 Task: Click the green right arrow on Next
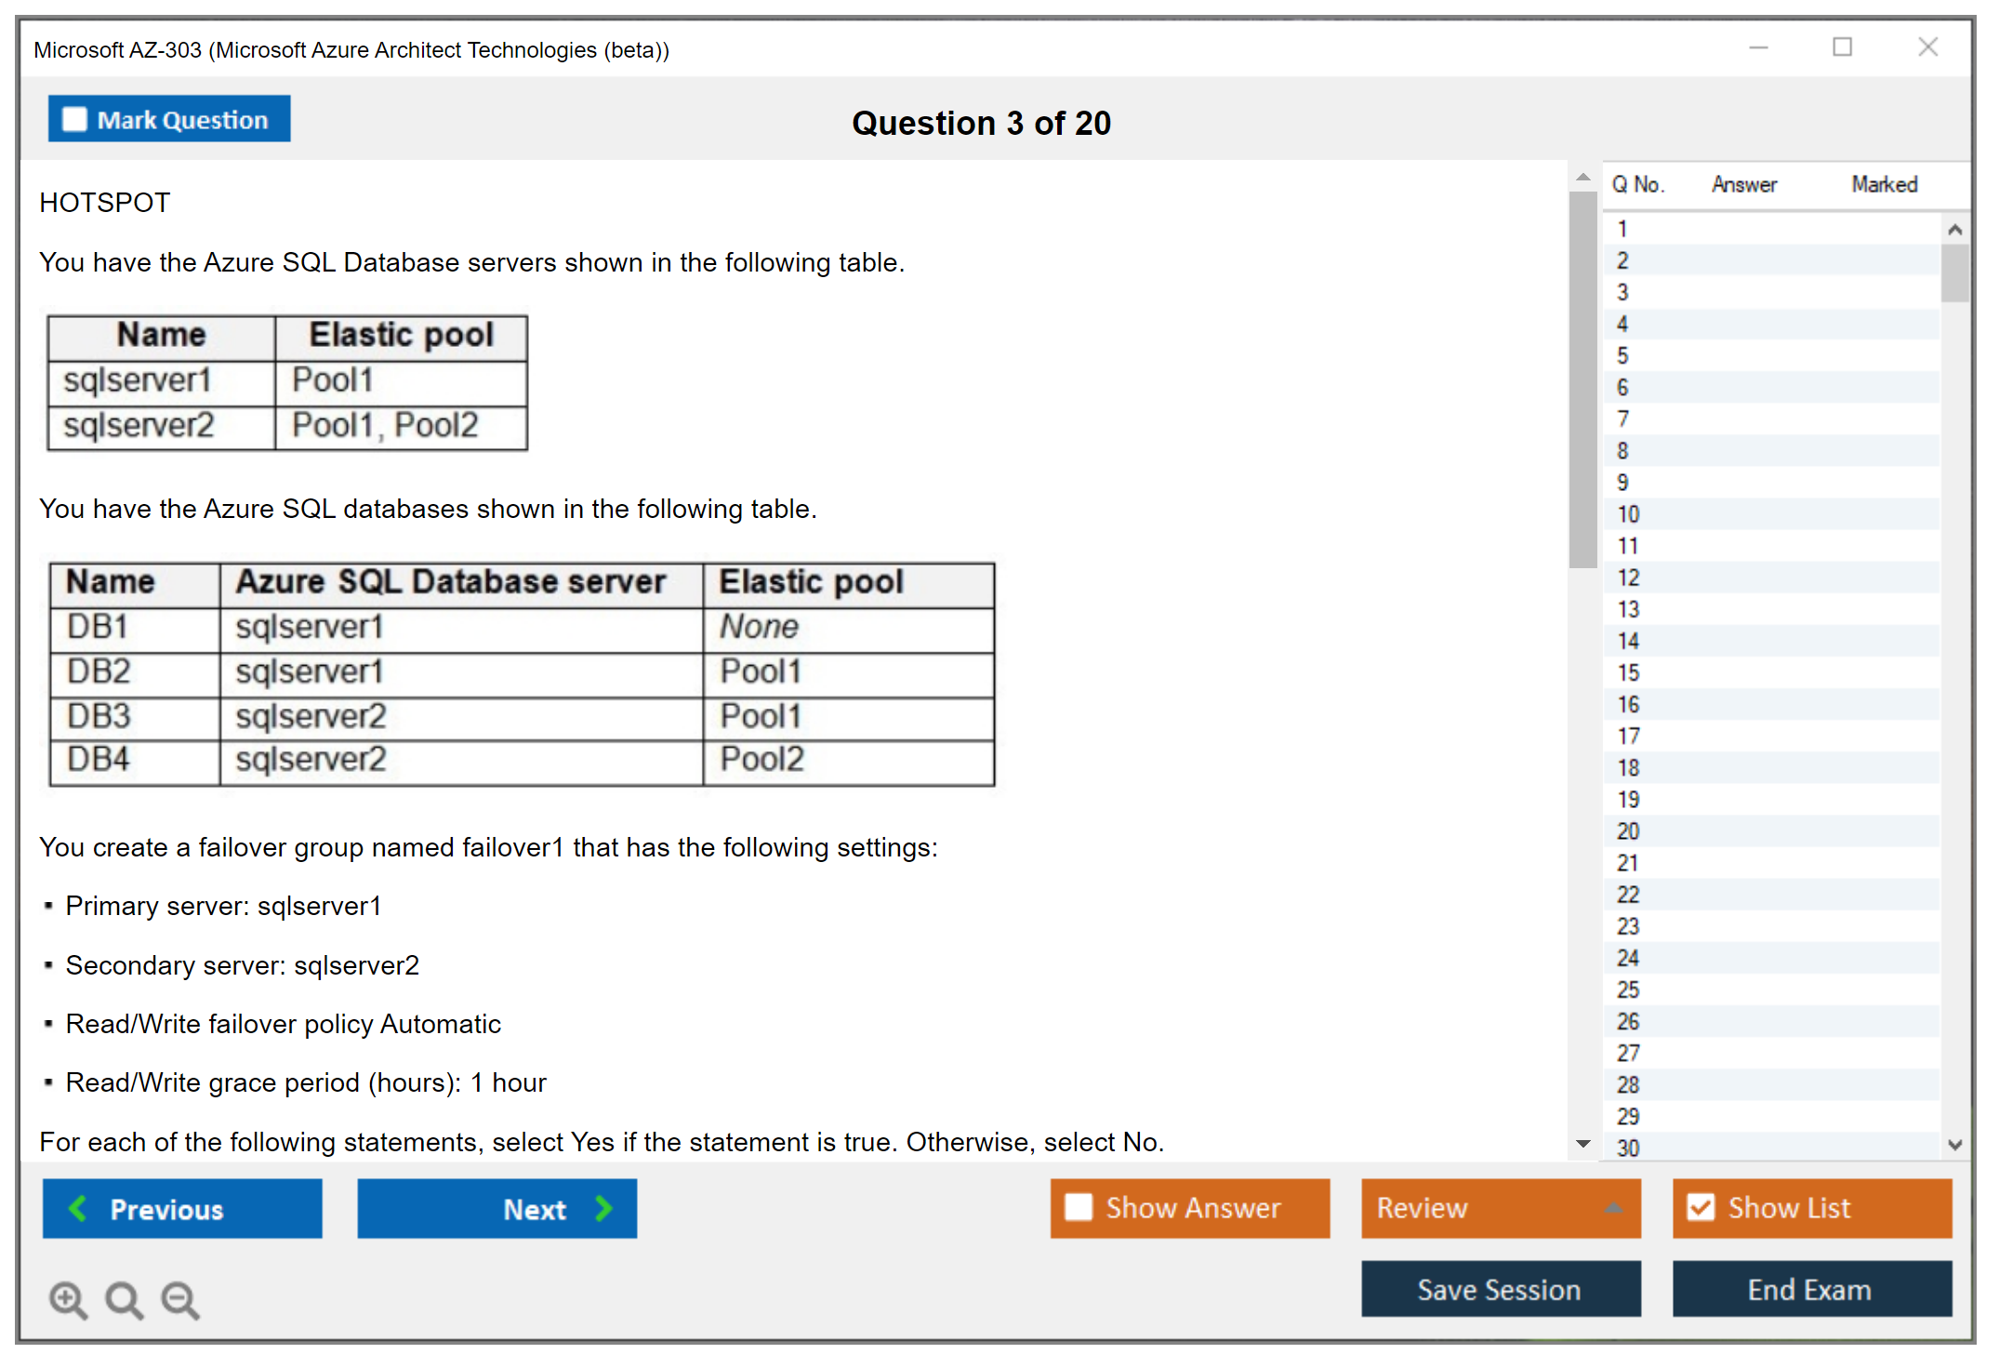tap(603, 1208)
